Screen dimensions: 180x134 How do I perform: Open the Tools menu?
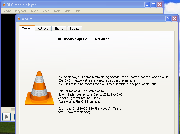click(57, 11)
